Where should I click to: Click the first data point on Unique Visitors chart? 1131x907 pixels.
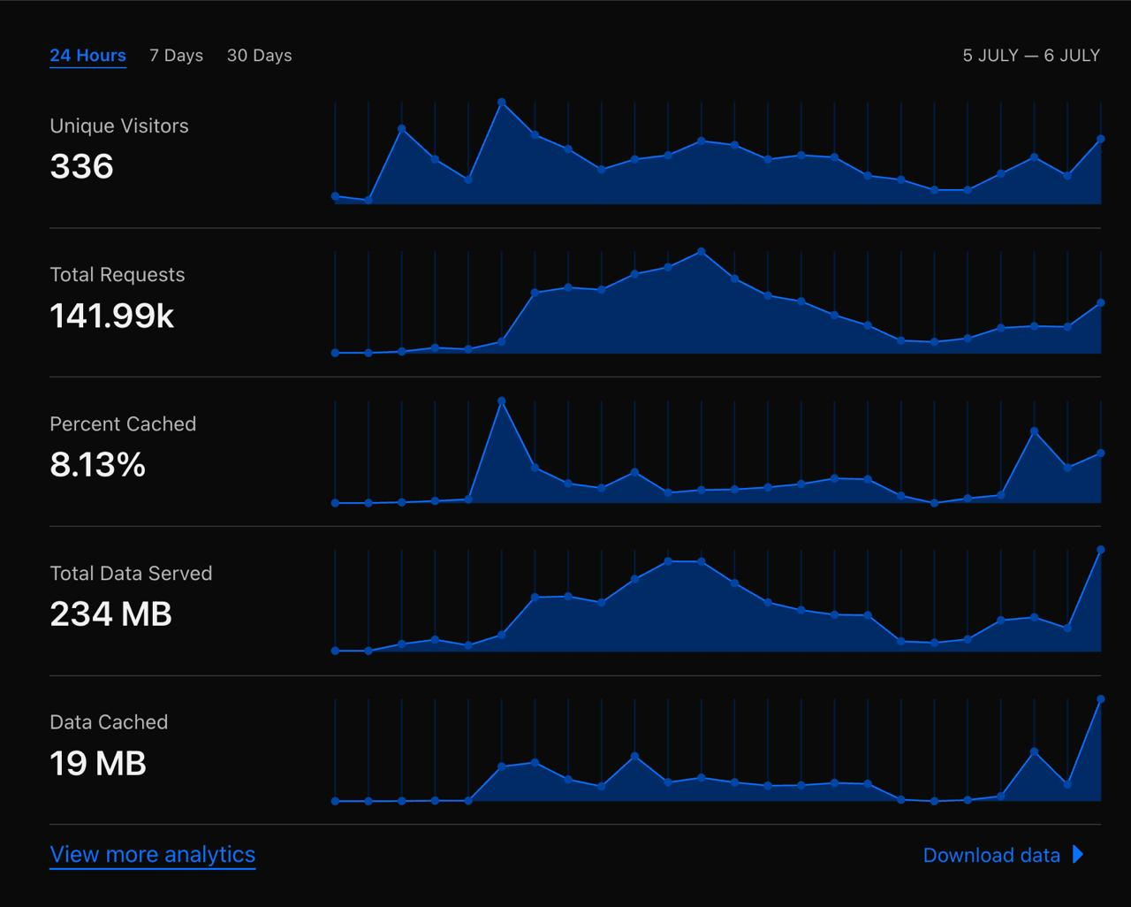[335, 196]
